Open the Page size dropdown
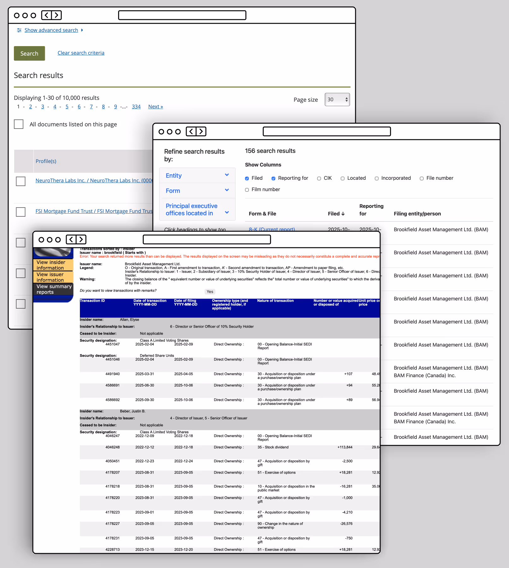 tap(337, 100)
